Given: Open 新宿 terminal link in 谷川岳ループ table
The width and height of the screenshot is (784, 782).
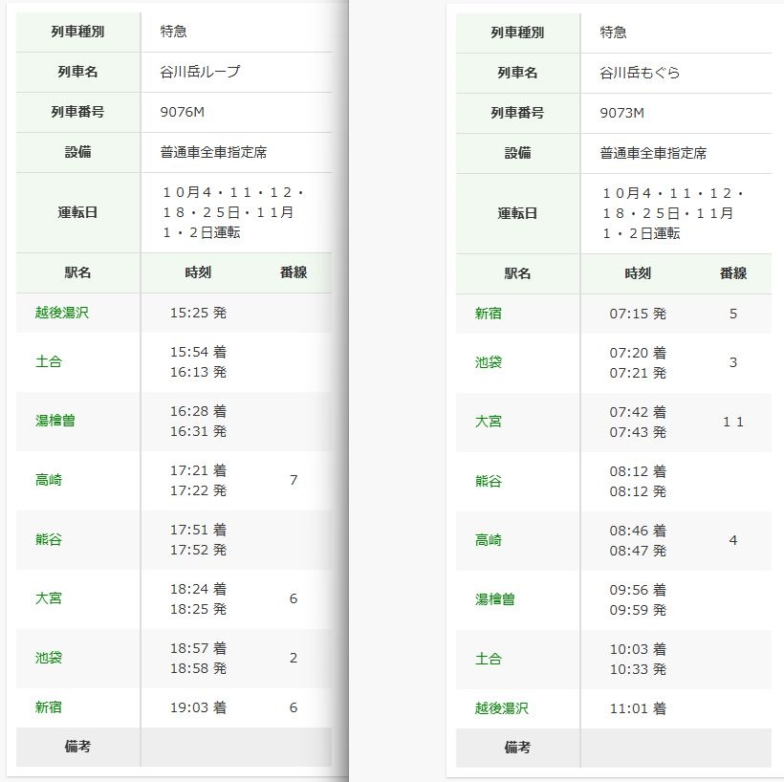Looking at the screenshot, I should click(x=49, y=707).
